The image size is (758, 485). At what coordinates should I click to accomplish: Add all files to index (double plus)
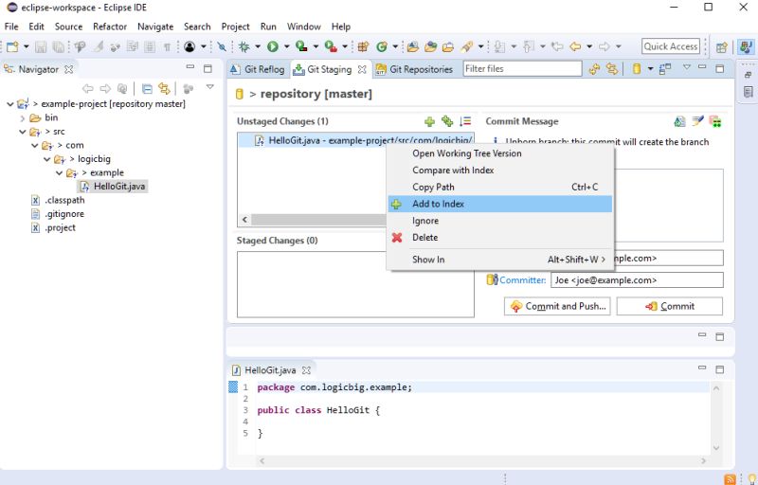(447, 121)
